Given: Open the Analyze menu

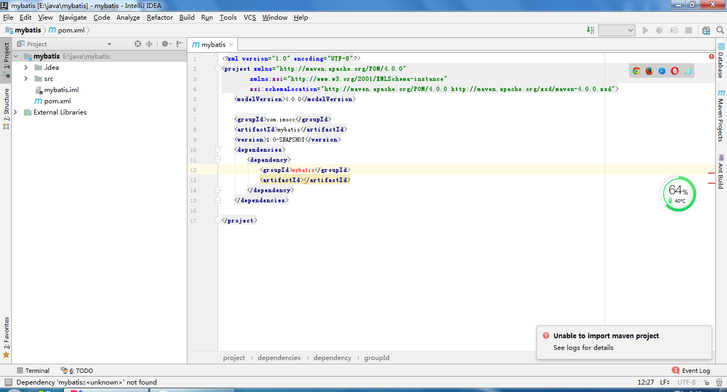Looking at the screenshot, I should tap(128, 18).
